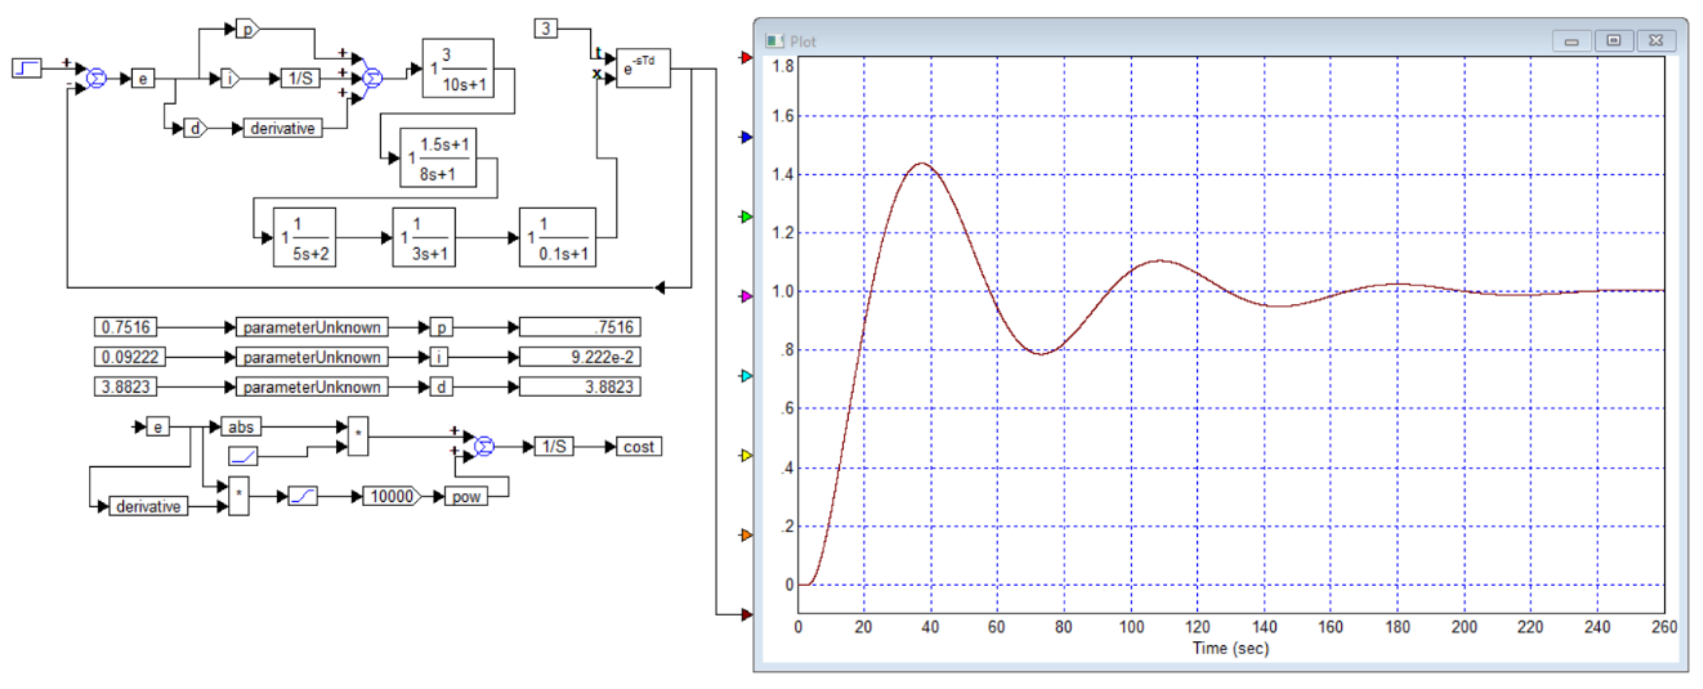Click the blue plot input connector
This screenshot has height=689, width=1703.
pos(746,138)
